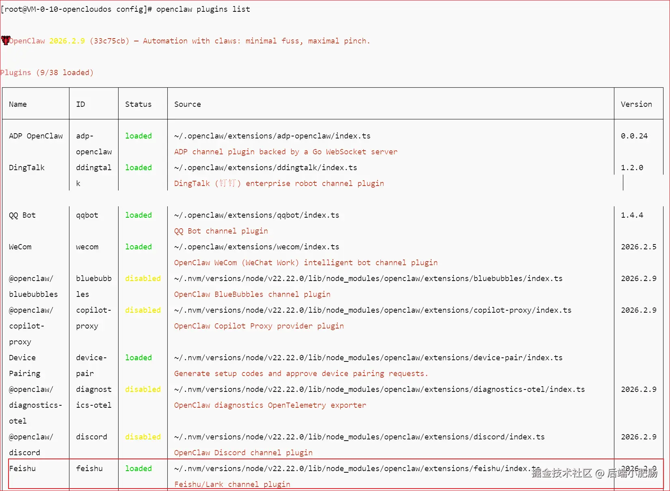
Task: Click the 'loaded' status of WeCom
Action: [x=138, y=247]
